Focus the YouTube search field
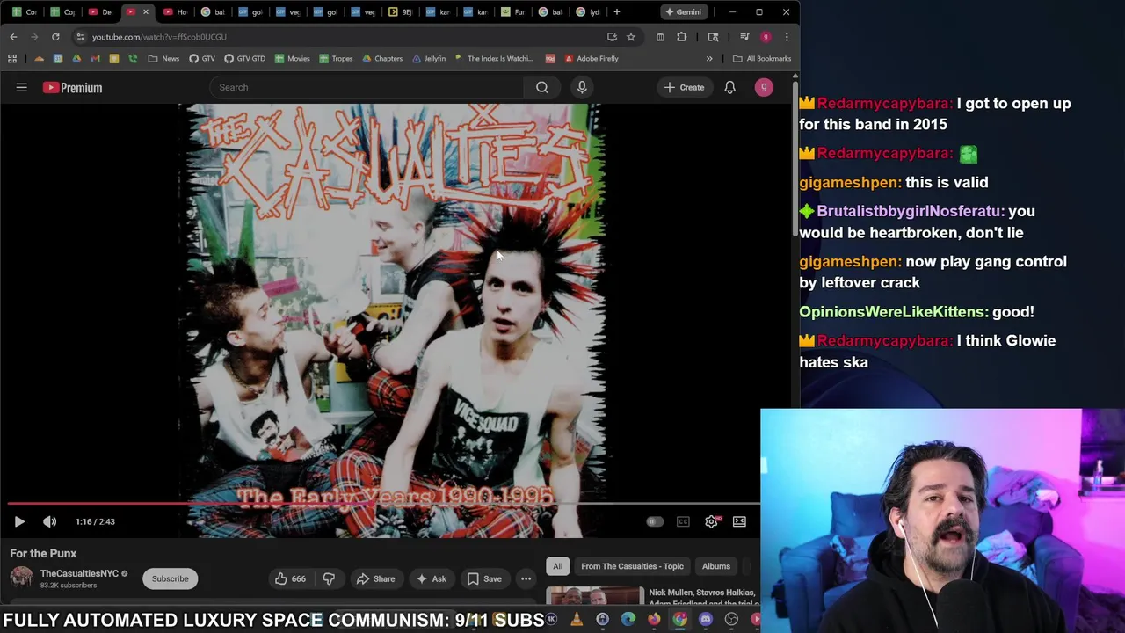This screenshot has width=1125, height=633. point(367,87)
